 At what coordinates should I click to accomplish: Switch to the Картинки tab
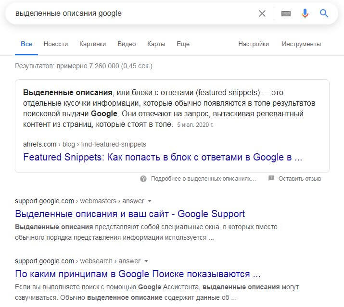(x=93, y=44)
